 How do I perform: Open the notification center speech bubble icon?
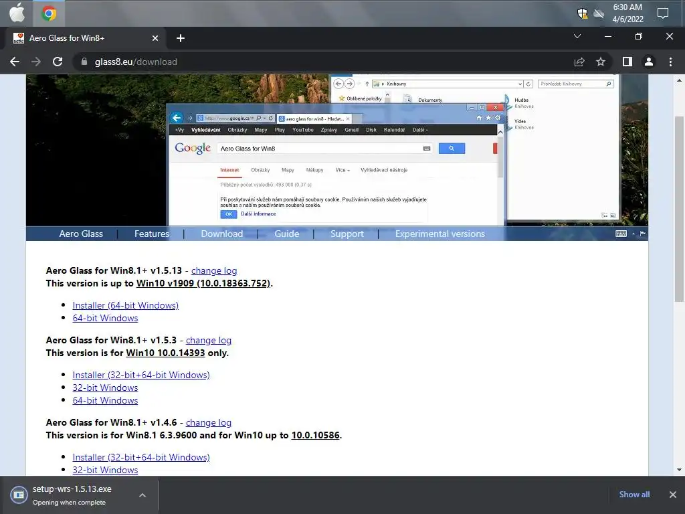[x=663, y=13]
